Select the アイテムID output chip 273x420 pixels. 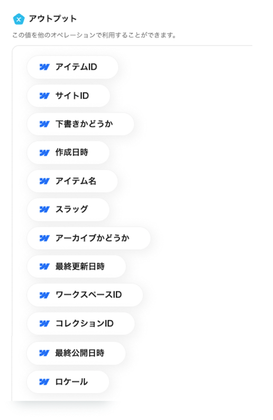72,67
